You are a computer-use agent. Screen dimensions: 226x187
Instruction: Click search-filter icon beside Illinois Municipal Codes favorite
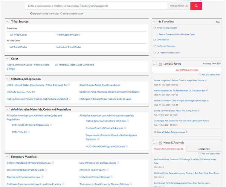[x=155, y=28]
